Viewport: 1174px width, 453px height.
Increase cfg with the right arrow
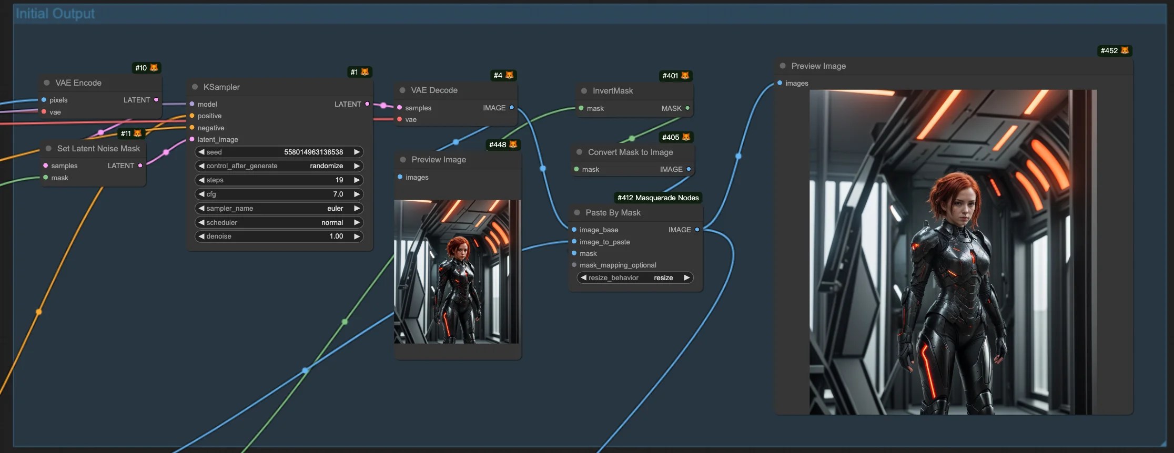pos(357,194)
